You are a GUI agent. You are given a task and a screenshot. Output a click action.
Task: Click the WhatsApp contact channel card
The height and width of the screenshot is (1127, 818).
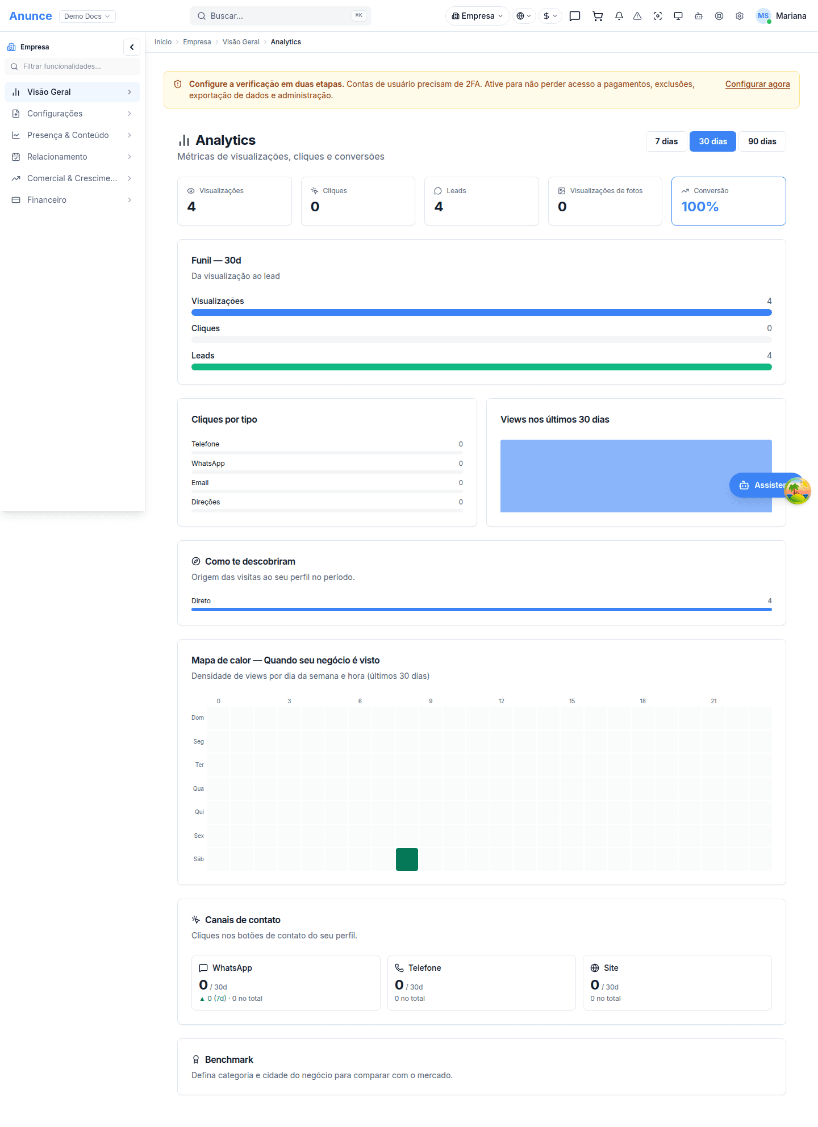(286, 983)
